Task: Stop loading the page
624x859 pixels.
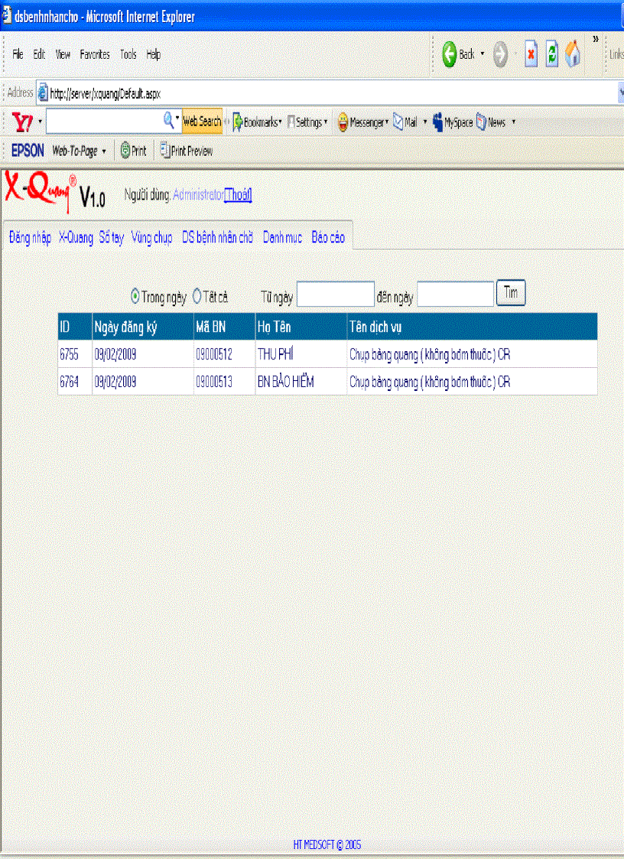Action: click(531, 54)
